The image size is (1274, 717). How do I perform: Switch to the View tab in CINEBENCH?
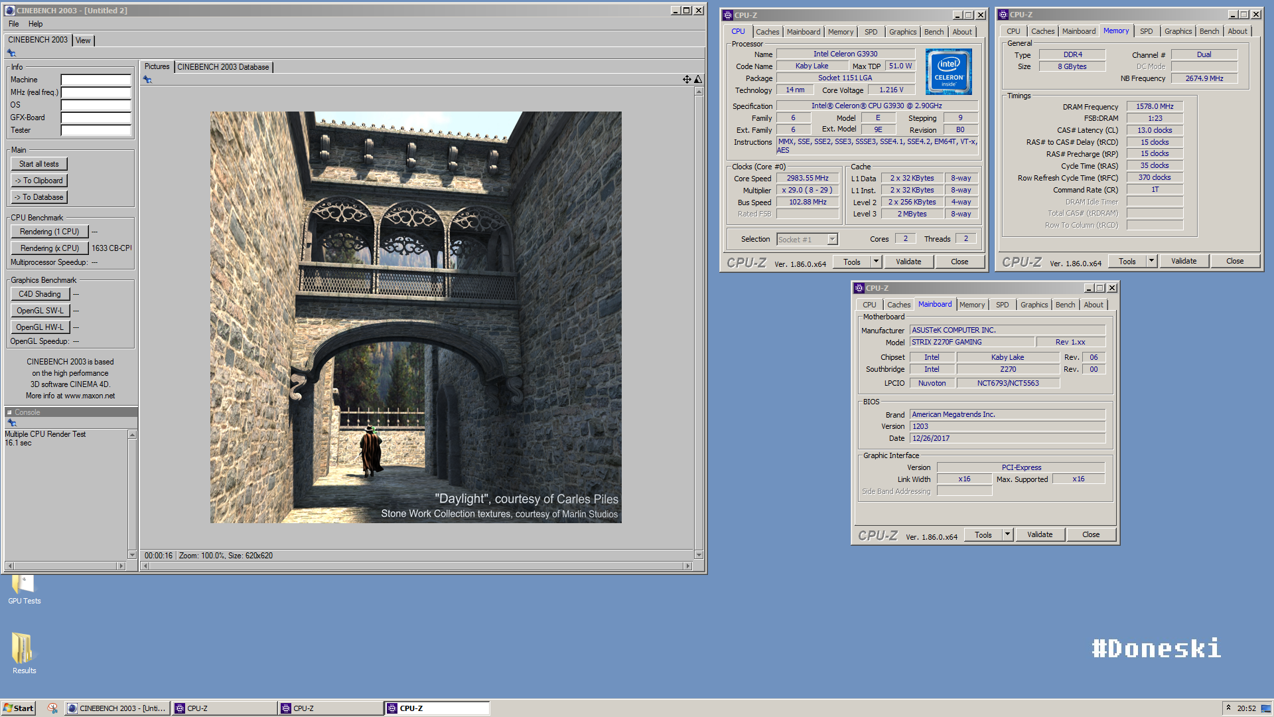point(83,40)
